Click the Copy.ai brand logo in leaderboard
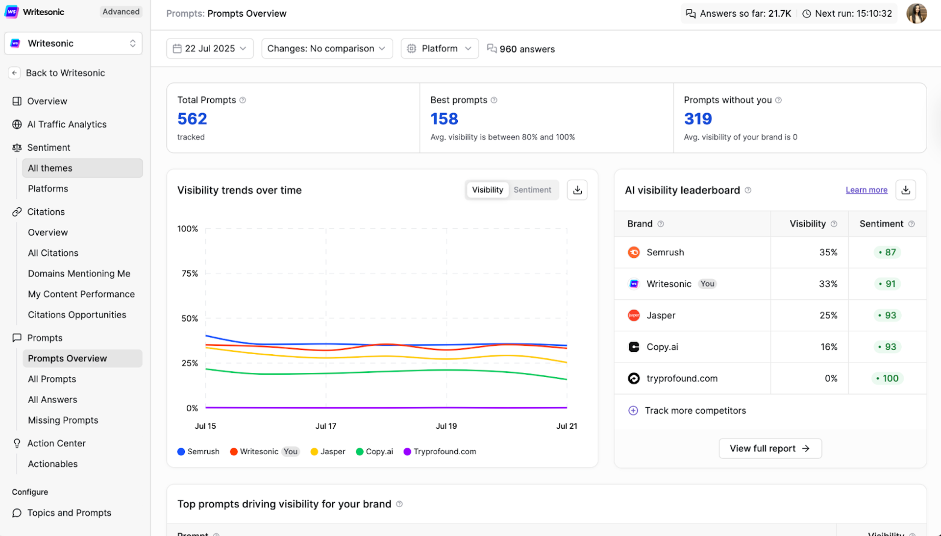 (x=634, y=347)
